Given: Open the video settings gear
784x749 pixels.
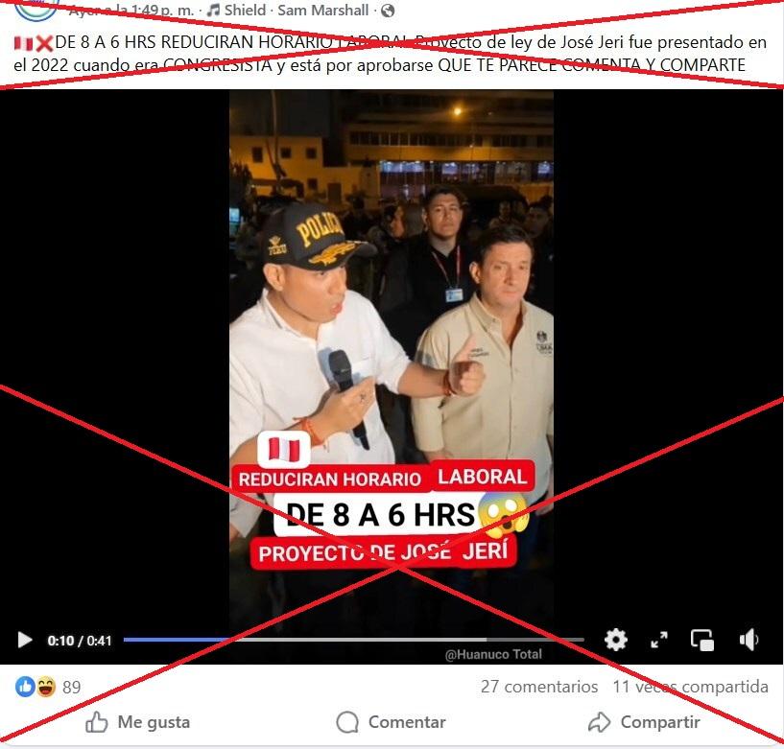Looking at the screenshot, I should click(616, 640).
